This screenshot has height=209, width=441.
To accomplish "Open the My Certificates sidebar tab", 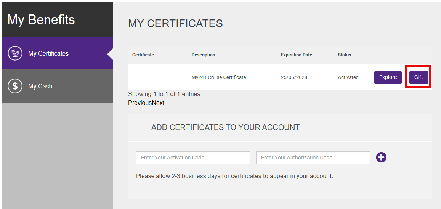I will pos(48,53).
